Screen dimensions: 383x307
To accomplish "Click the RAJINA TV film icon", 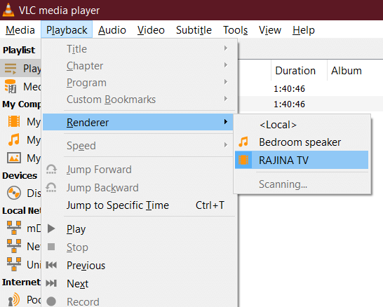I will click(243, 160).
